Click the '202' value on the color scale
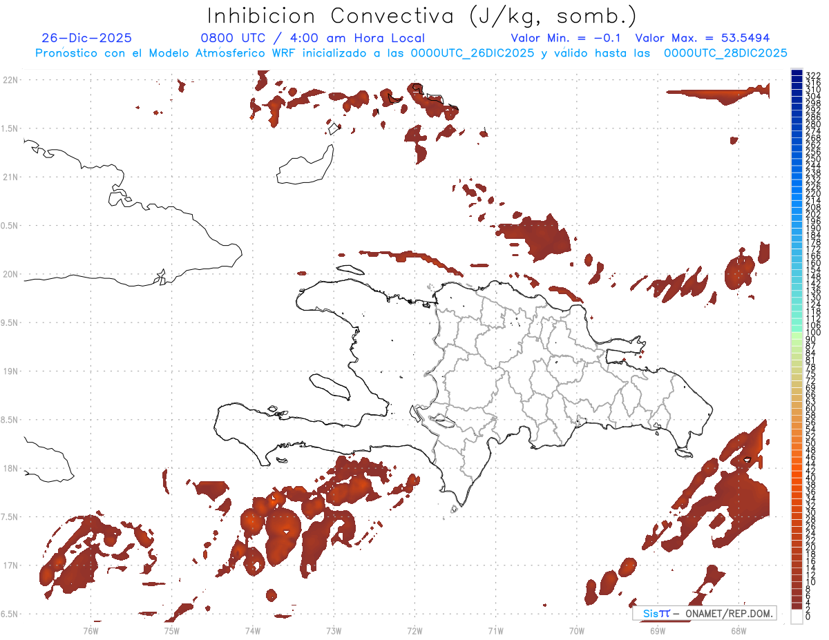829x640 pixels. coord(812,214)
